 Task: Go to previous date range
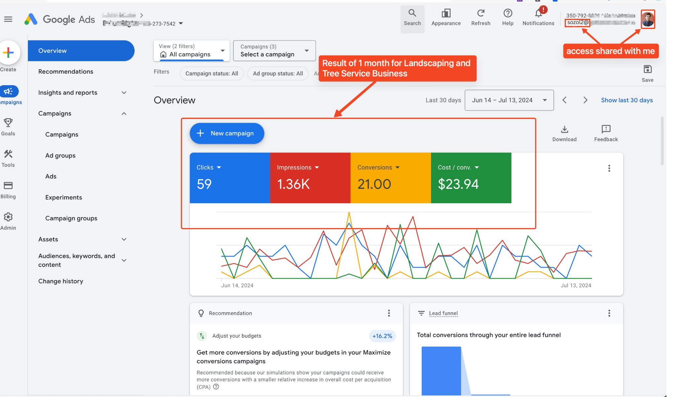click(x=565, y=100)
